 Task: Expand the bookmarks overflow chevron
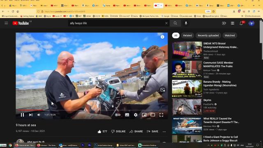[x=242, y=16]
